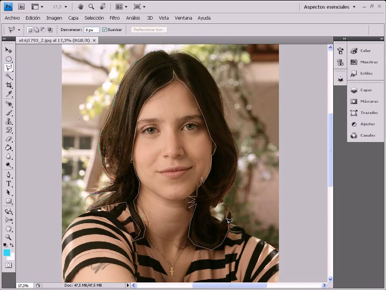
Task: Open the Filtro menu
Action: 115,18
